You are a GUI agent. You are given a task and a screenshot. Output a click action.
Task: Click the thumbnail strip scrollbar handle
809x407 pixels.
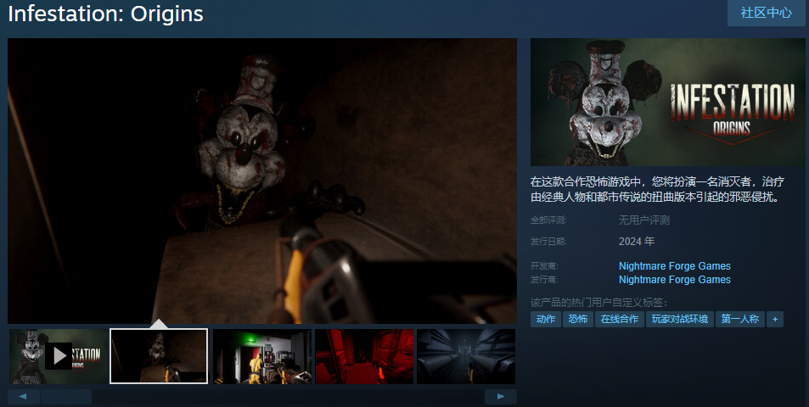point(66,397)
